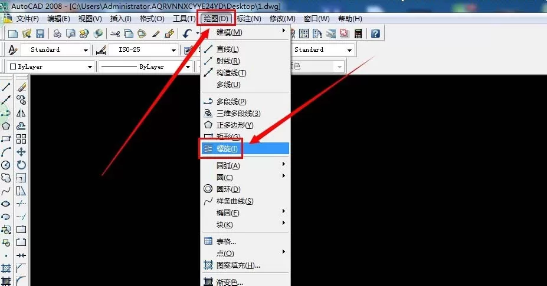Click the Plot printer icon
The image size is (547, 286).
pos(57,34)
